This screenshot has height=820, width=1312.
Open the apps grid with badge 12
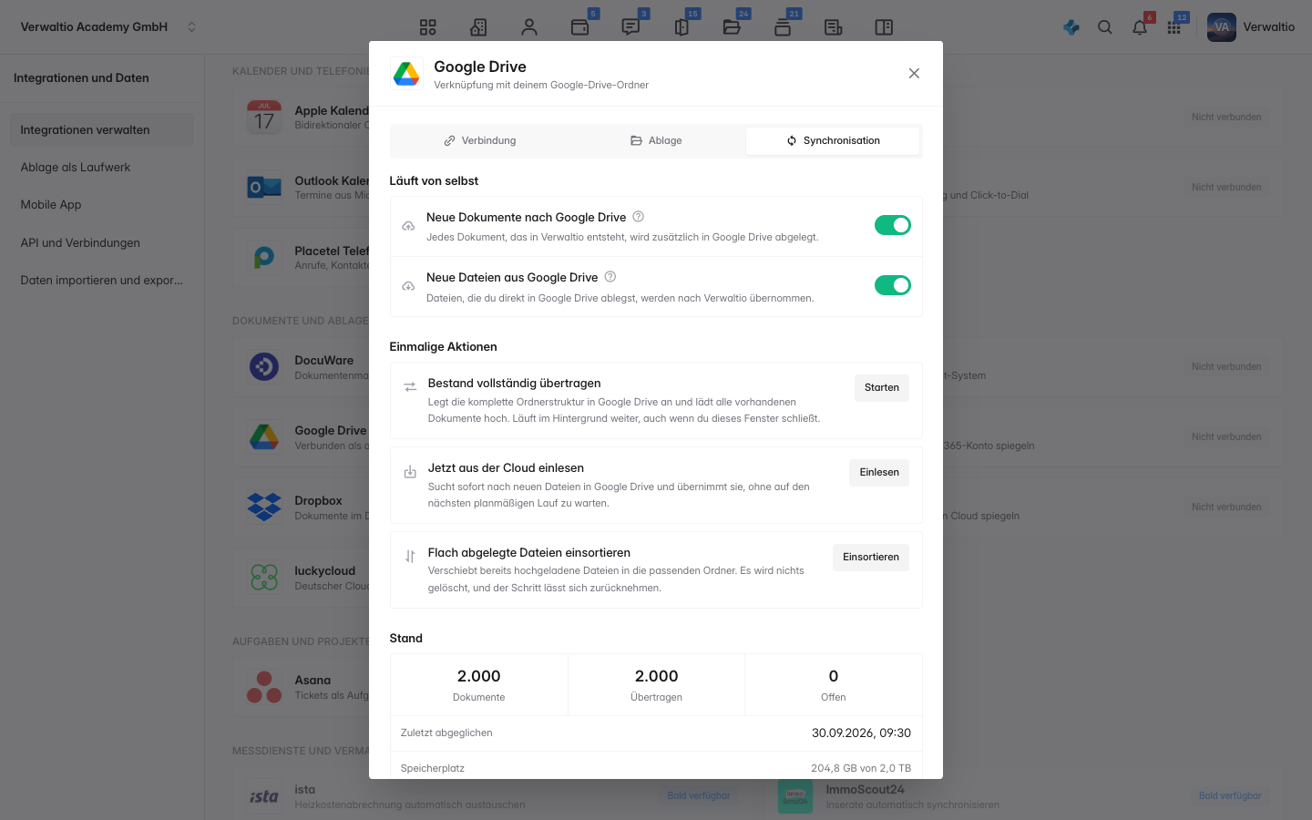1174,27
